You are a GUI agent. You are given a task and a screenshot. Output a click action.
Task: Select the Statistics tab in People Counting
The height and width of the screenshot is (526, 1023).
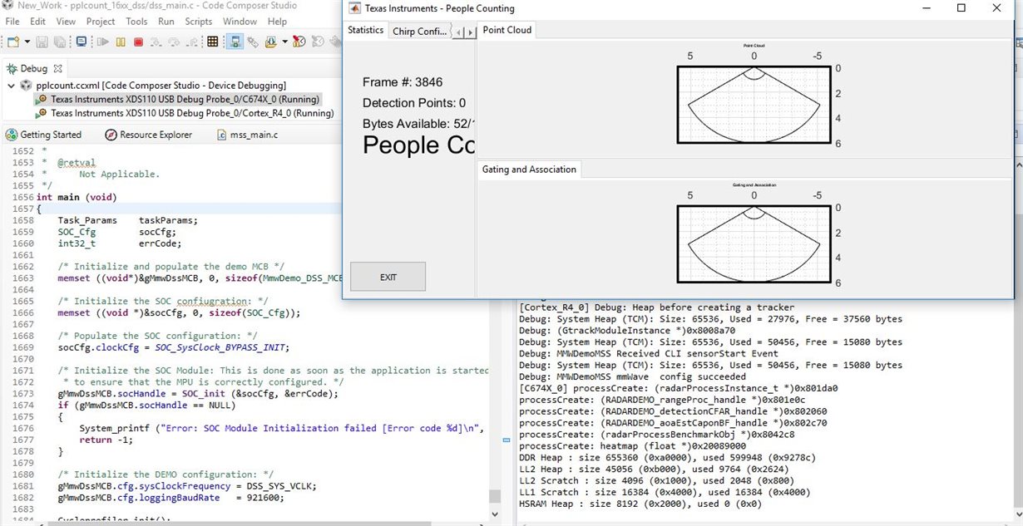[x=365, y=30]
